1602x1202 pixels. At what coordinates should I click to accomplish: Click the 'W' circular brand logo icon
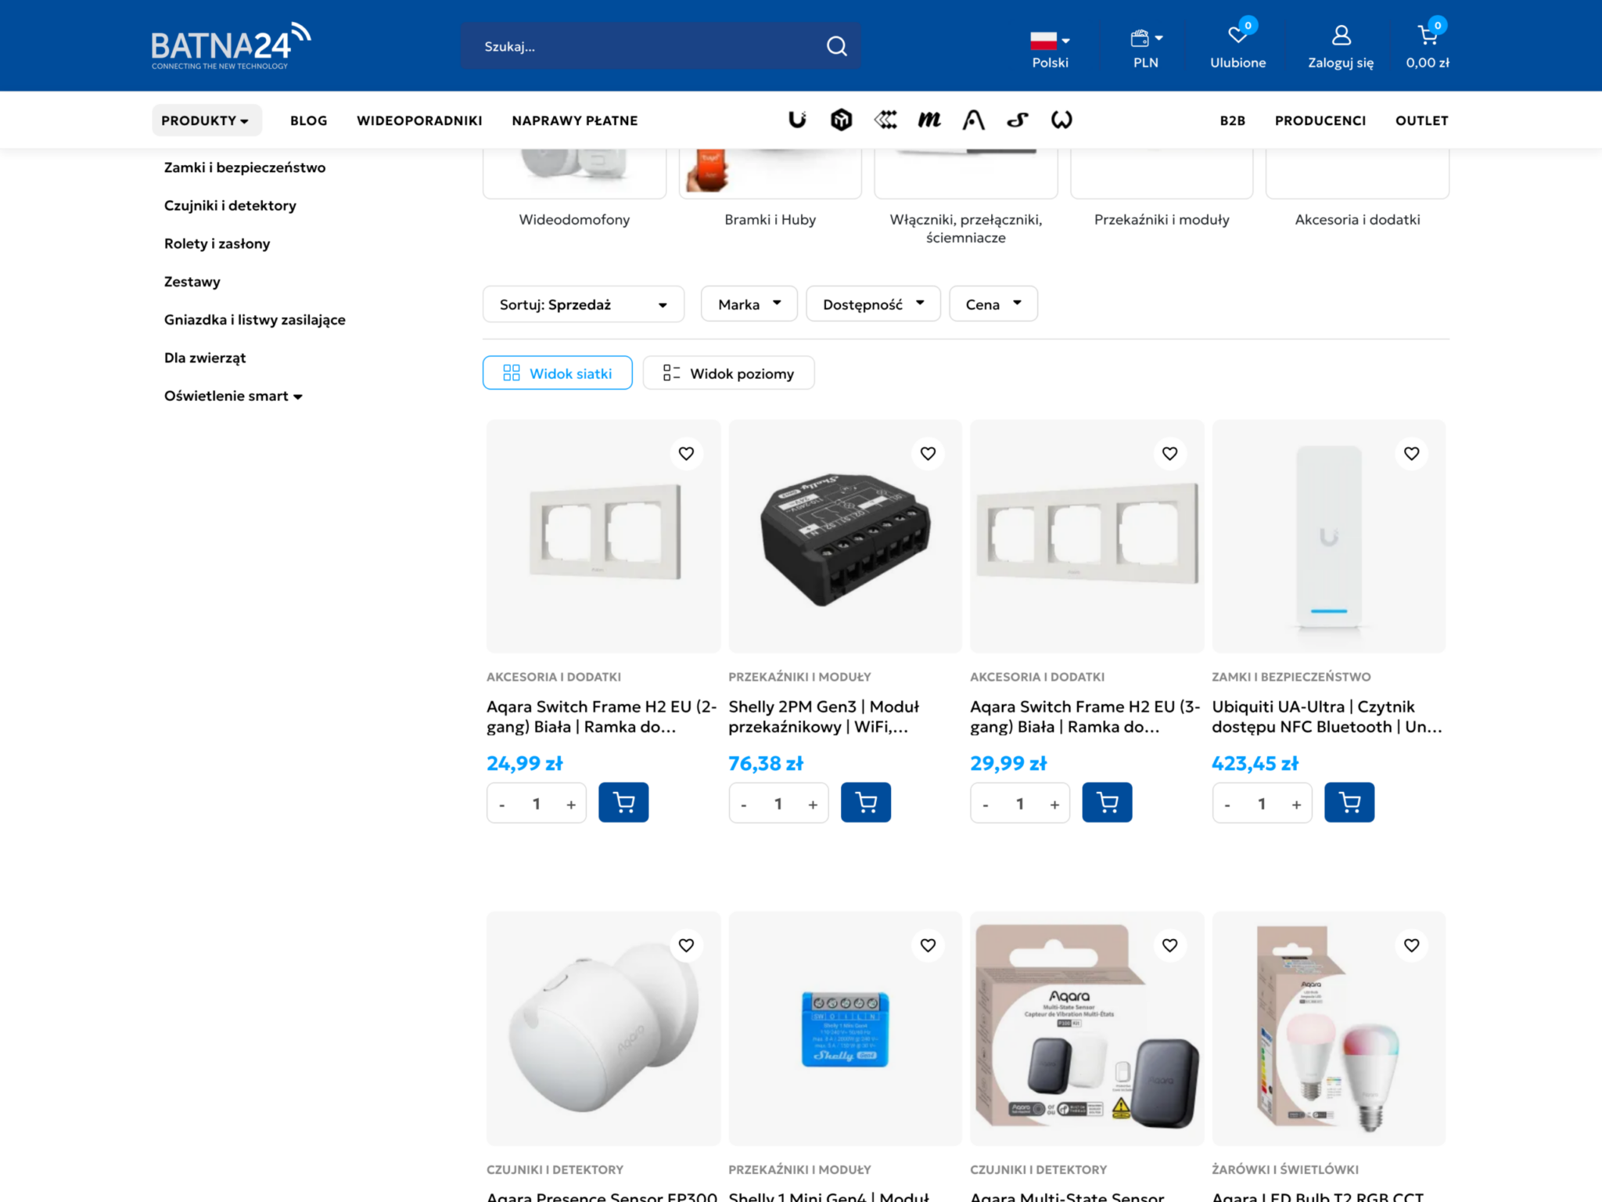[1061, 120]
